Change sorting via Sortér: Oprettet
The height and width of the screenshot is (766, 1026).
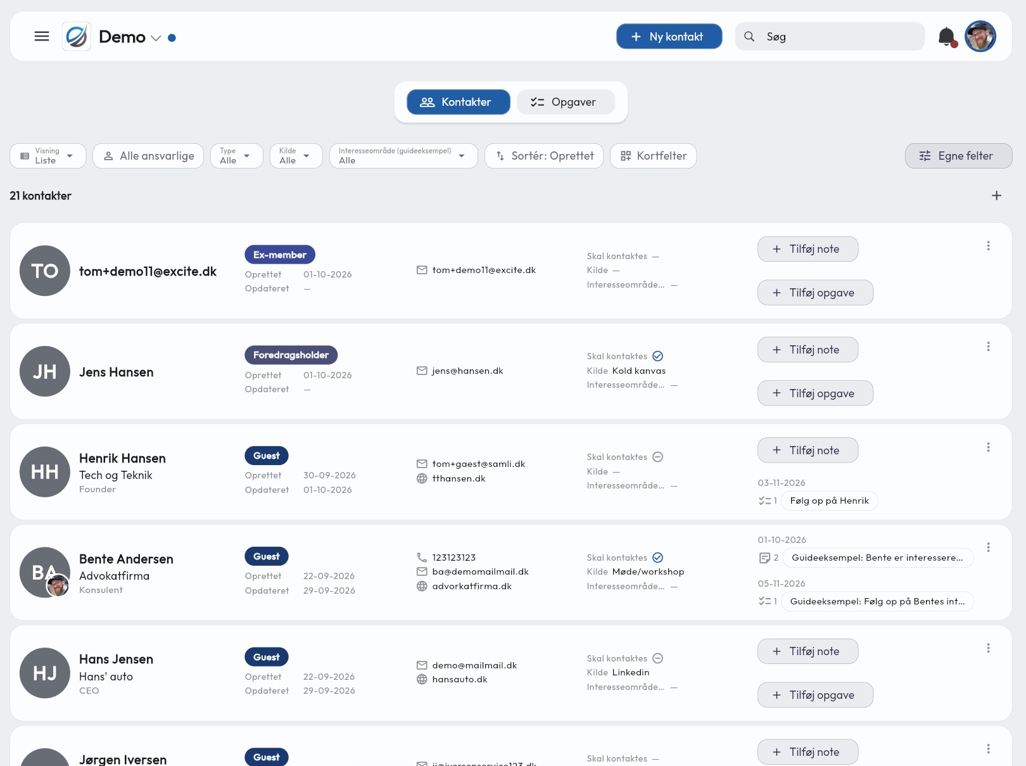(x=544, y=156)
